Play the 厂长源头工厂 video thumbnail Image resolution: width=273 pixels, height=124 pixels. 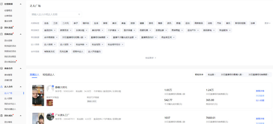[38, 118]
